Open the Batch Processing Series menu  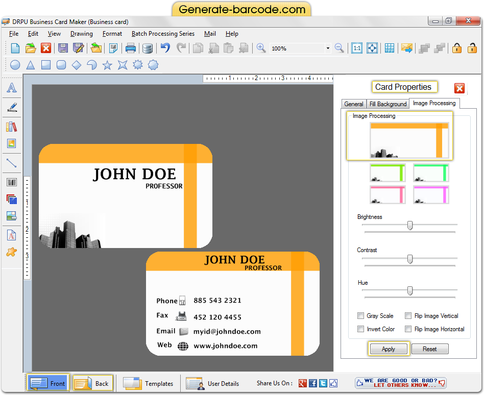[x=163, y=34]
